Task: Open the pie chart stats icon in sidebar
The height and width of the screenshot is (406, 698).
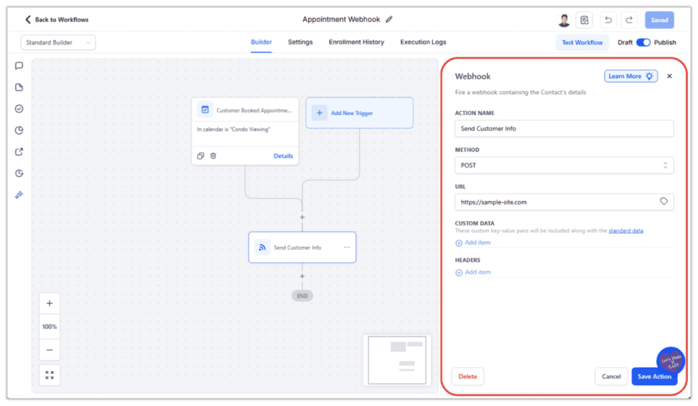Action: 18,130
